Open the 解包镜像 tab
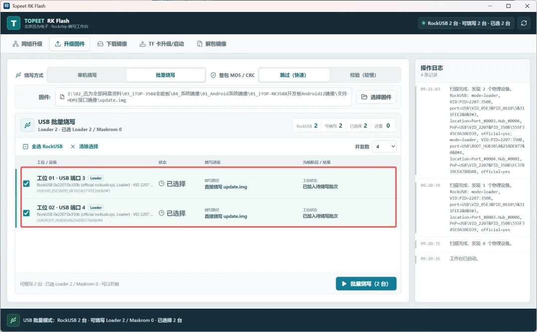The image size is (537, 332). [212, 44]
